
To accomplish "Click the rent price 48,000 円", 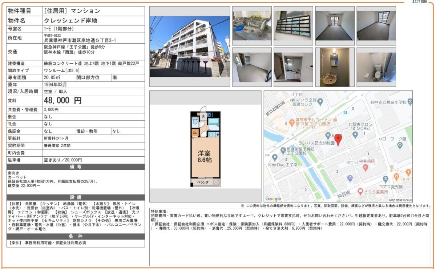I will (63, 101).
